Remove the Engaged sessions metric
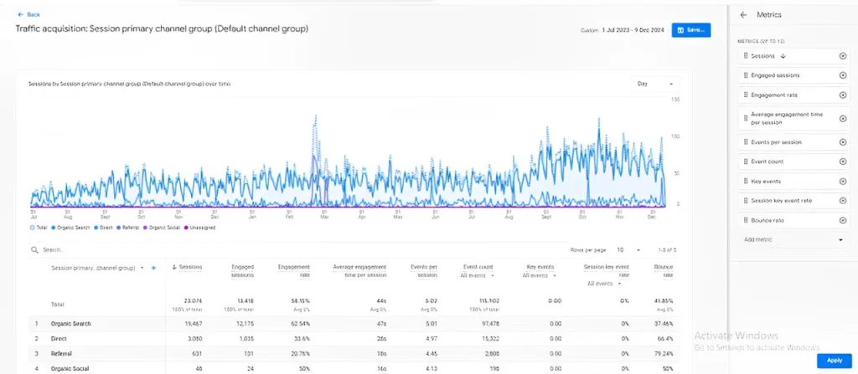This screenshot has width=858, height=374. (842, 75)
